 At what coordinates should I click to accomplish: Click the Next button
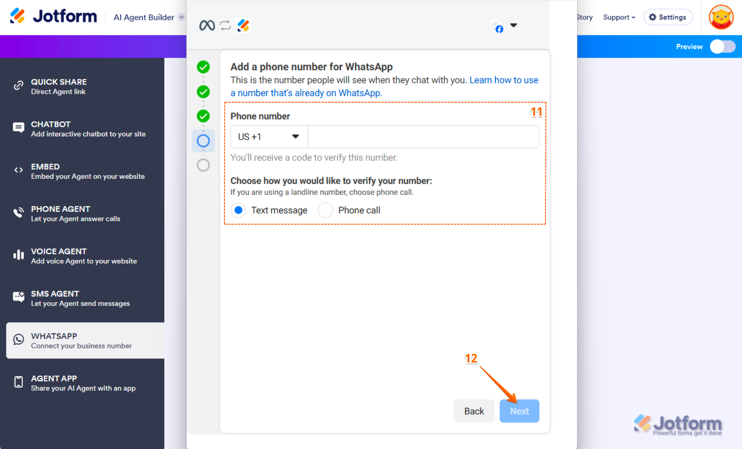pyautogui.click(x=519, y=411)
